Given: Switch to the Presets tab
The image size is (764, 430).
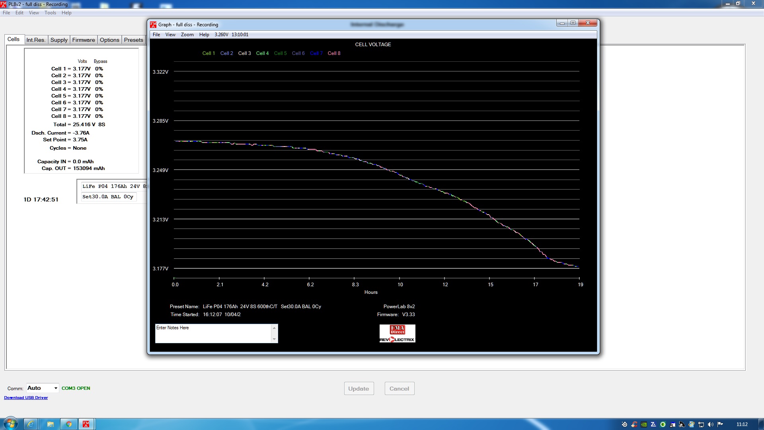Looking at the screenshot, I should [x=133, y=40].
